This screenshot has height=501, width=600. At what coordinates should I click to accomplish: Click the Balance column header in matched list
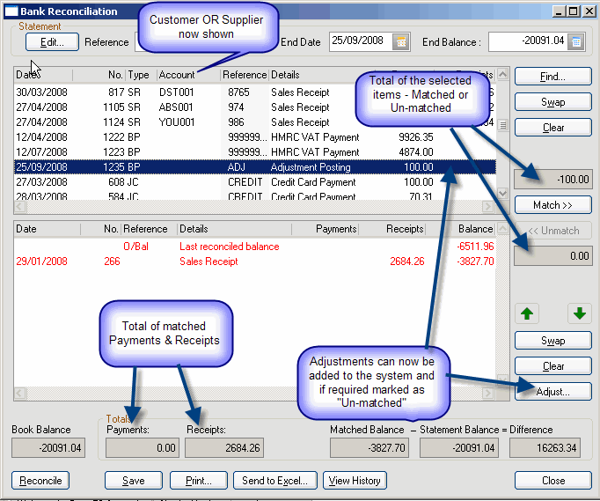(x=461, y=229)
